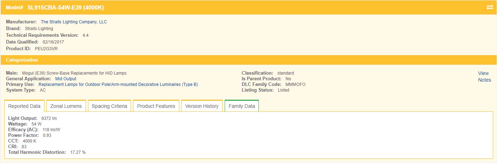
Task: Click the Listing Status value Listed
Action: coord(284,90)
